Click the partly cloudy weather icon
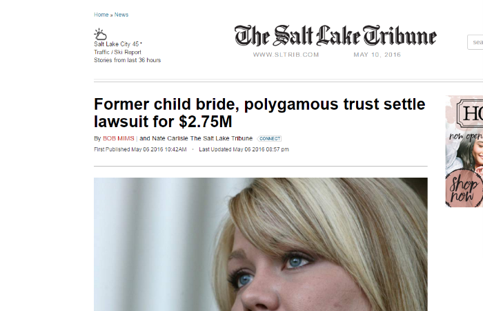Image resolution: width=483 pixels, height=311 pixels. (x=101, y=34)
